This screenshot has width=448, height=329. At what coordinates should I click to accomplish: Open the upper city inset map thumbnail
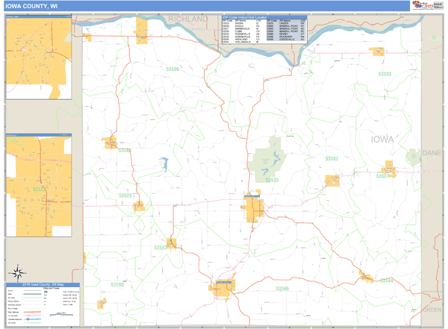coord(39,57)
